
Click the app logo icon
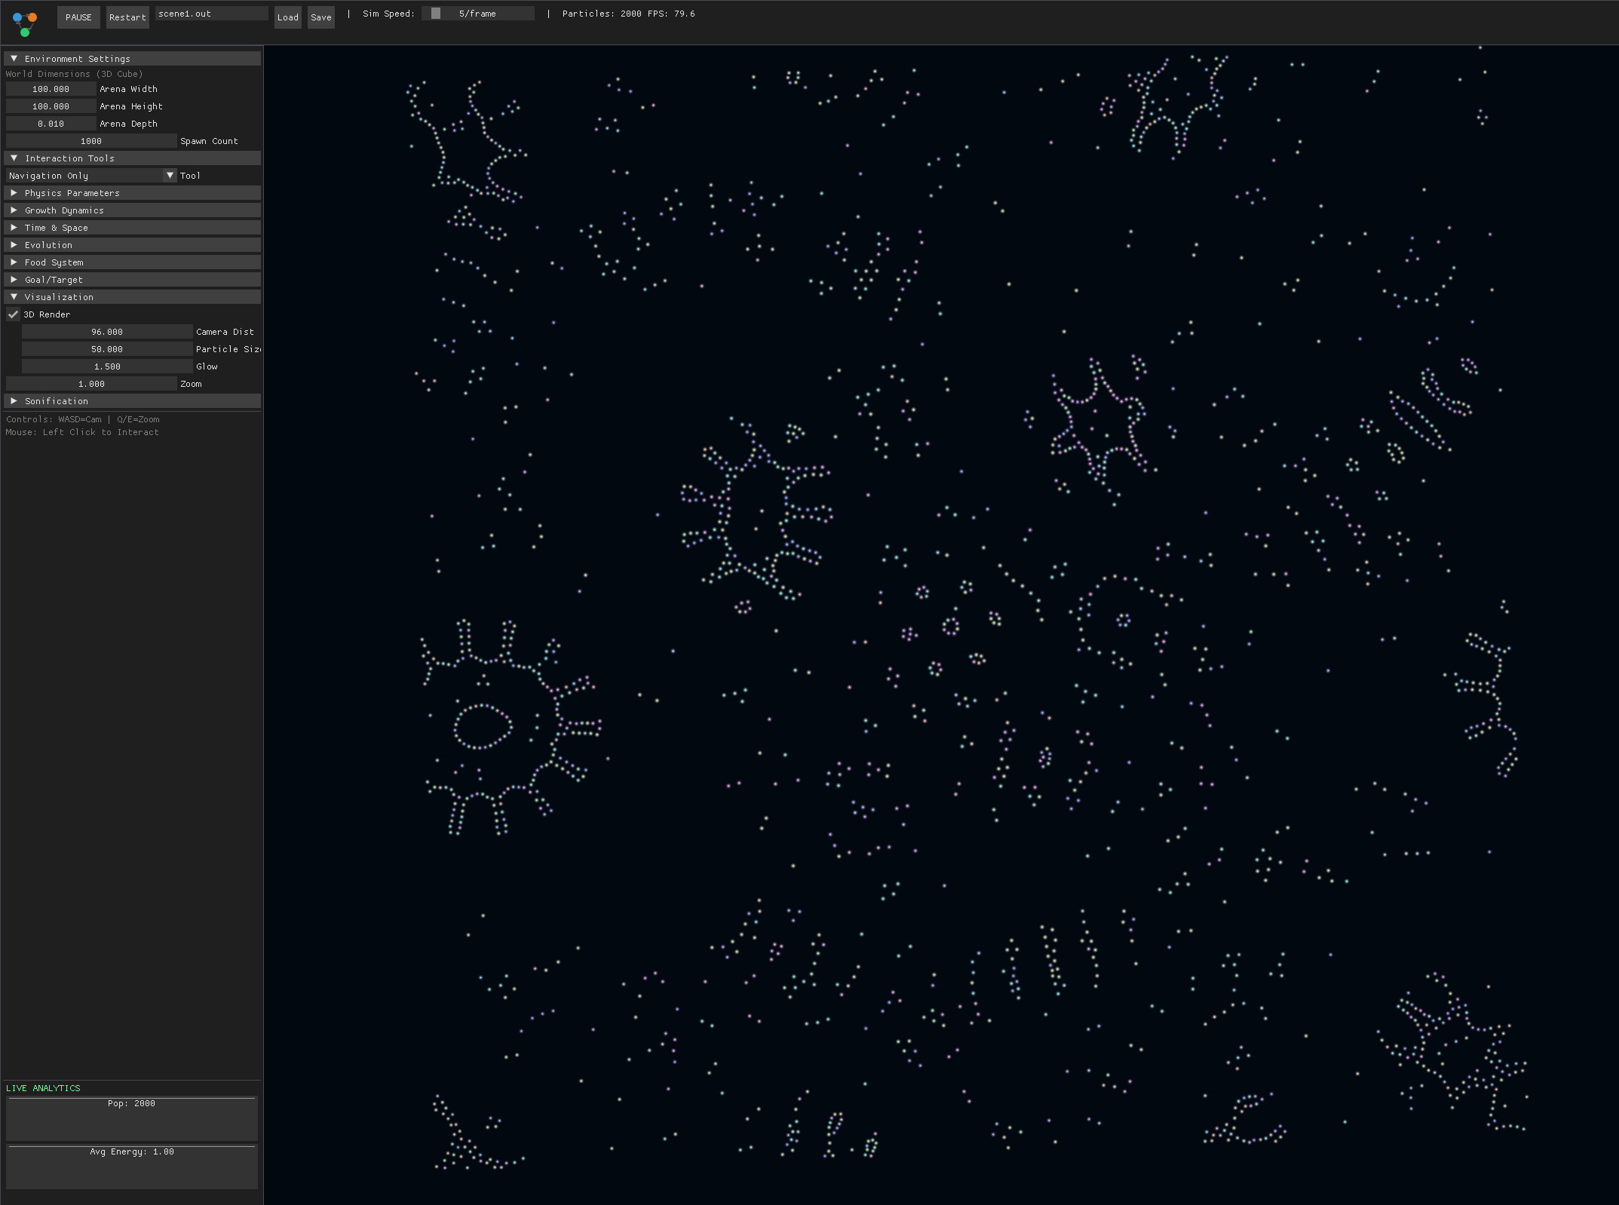[x=25, y=23]
